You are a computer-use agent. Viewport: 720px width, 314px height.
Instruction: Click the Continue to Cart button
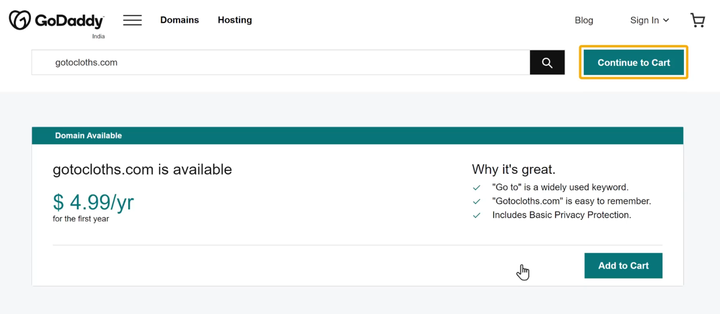coord(634,62)
